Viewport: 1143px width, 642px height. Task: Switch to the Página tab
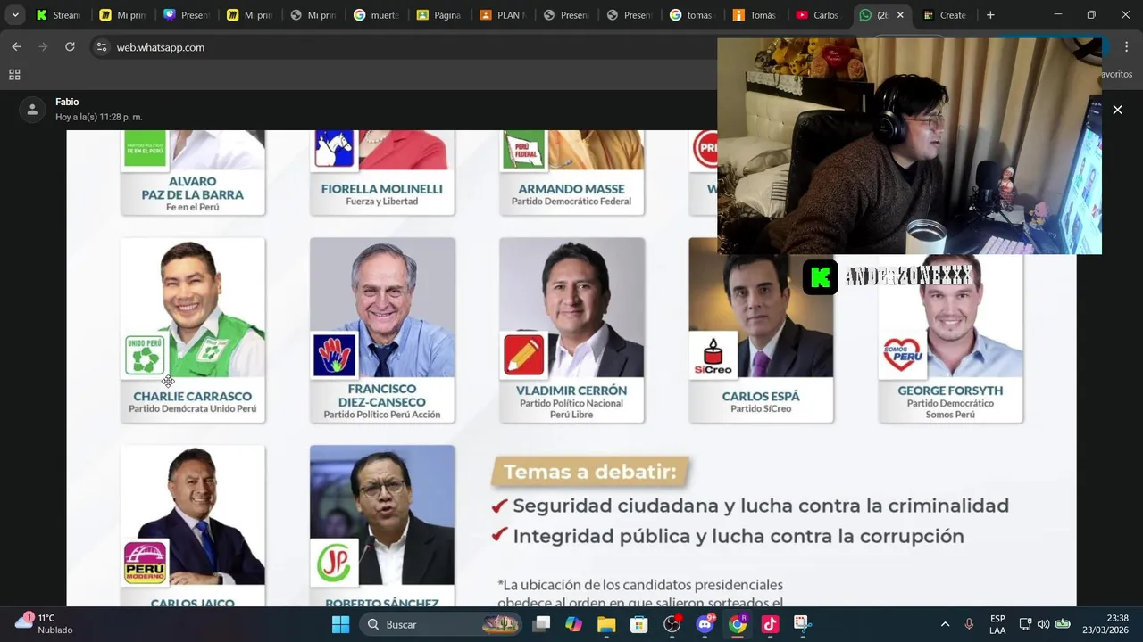(x=439, y=15)
